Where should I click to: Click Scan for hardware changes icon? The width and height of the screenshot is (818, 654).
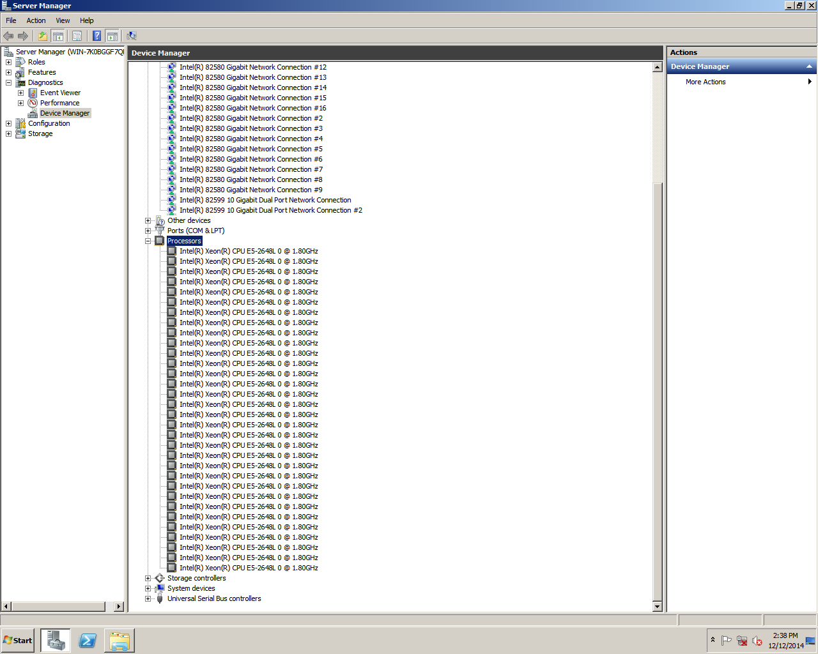(x=132, y=36)
